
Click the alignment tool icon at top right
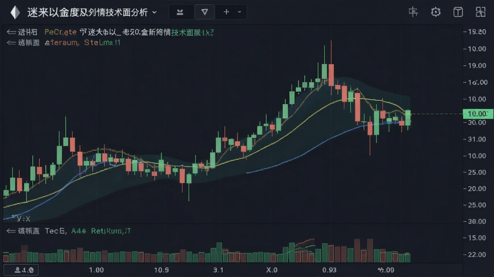pyautogui.click(x=413, y=12)
